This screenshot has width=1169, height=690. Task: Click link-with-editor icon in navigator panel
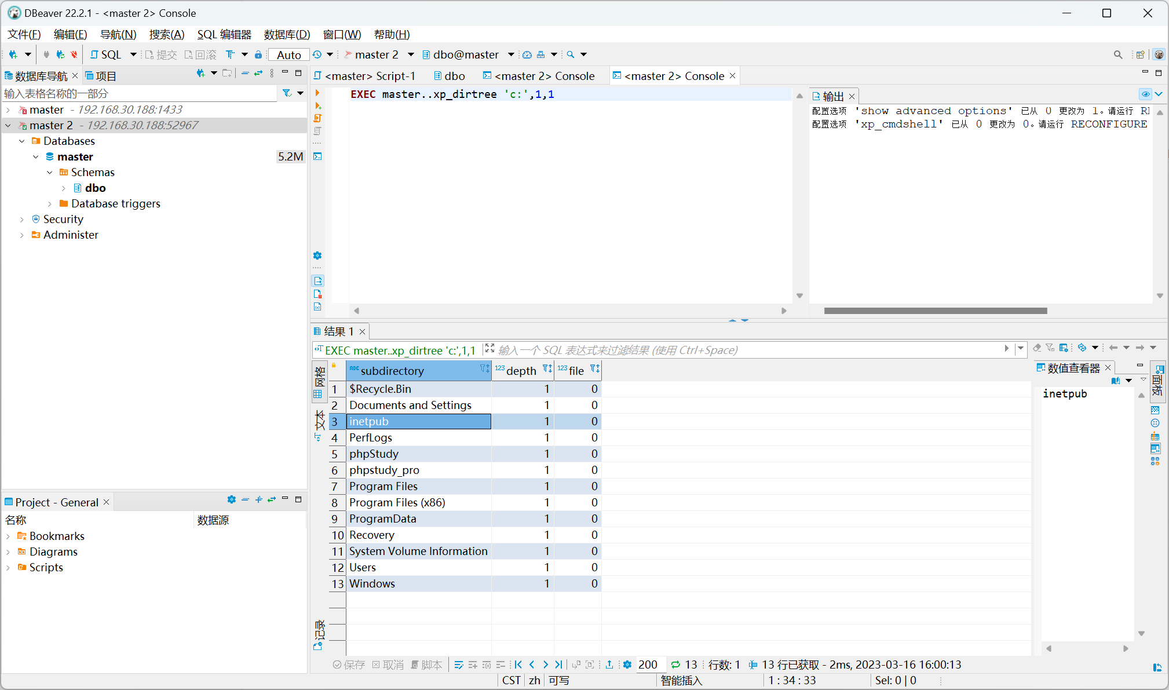(x=258, y=73)
